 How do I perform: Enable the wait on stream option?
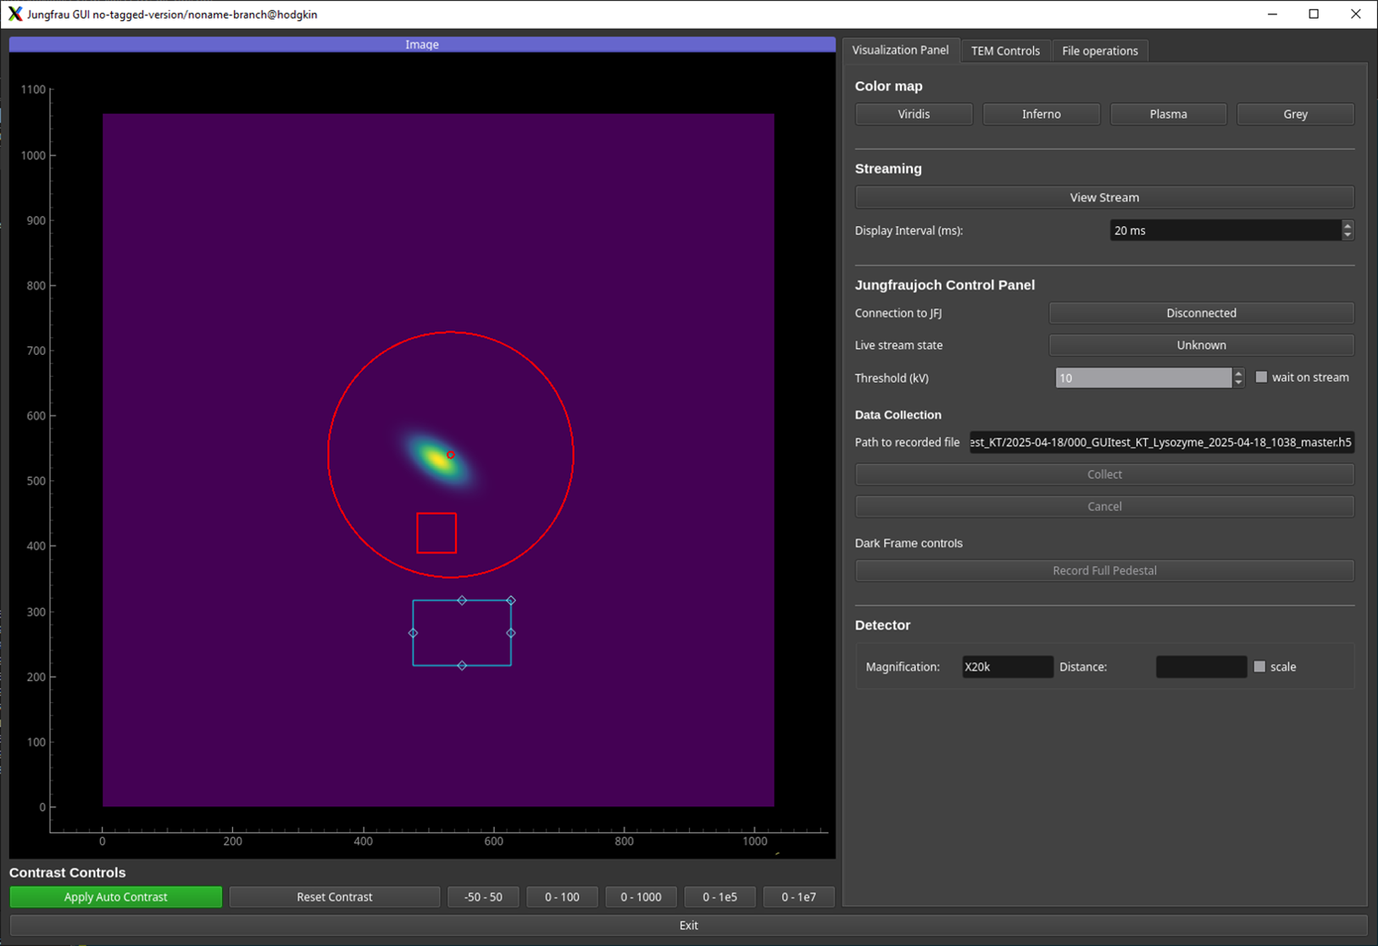pyautogui.click(x=1261, y=377)
